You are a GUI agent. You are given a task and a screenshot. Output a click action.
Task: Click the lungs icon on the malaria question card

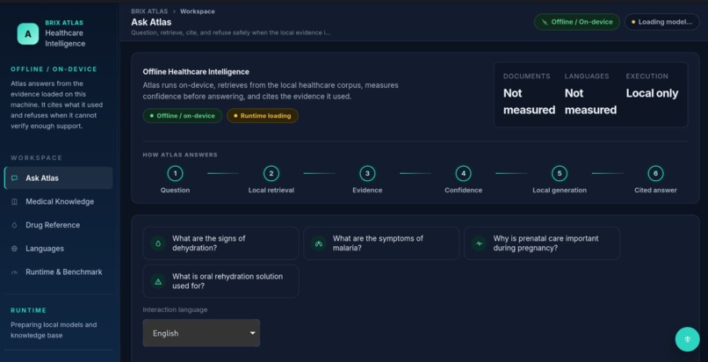pos(319,243)
